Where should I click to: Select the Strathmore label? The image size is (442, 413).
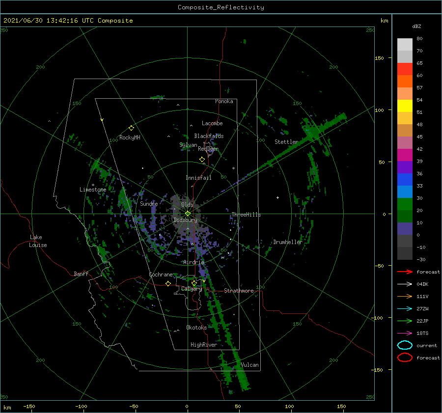pos(239,291)
